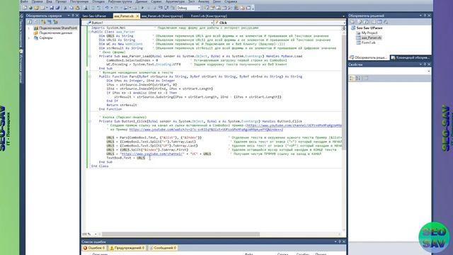Expand the Серверы node
The height and width of the screenshot is (255, 453).
[x=28, y=38]
